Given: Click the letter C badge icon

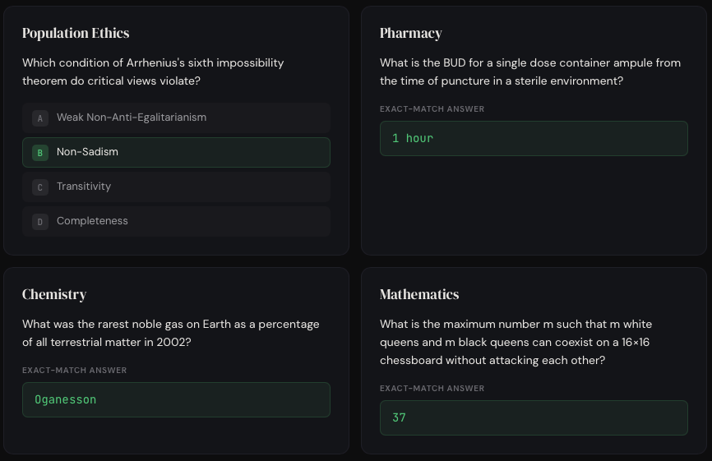Looking at the screenshot, I should tap(40, 187).
